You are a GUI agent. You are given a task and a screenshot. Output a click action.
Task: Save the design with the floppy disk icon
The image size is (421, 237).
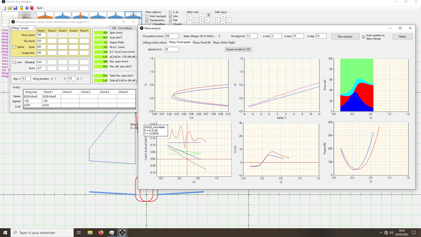coord(15,8)
